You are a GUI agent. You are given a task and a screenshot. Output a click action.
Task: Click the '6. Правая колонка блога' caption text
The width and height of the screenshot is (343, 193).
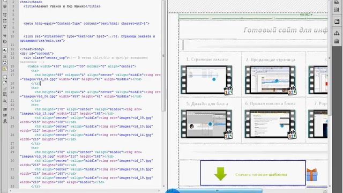coord(270,103)
